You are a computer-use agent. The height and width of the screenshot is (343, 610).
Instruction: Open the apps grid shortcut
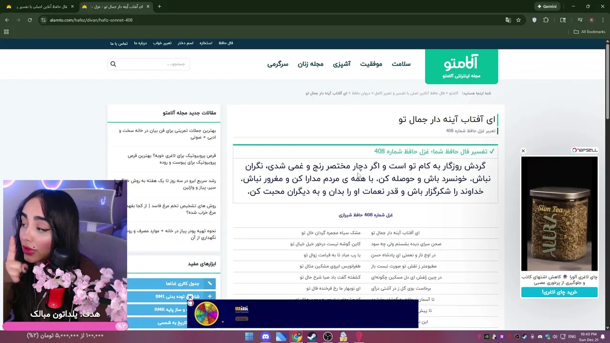[x=6, y=32]
